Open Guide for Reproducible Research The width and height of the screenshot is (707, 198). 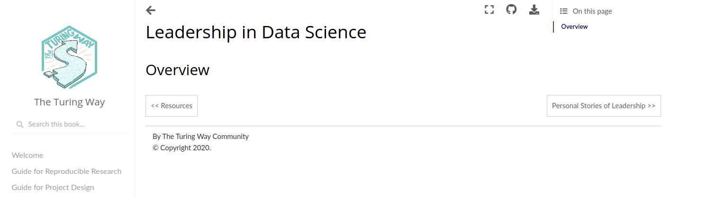pos(67,171)
